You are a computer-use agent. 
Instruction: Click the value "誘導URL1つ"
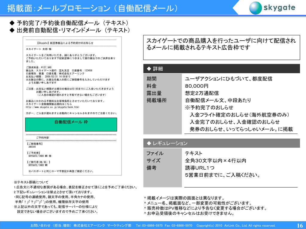200,168
